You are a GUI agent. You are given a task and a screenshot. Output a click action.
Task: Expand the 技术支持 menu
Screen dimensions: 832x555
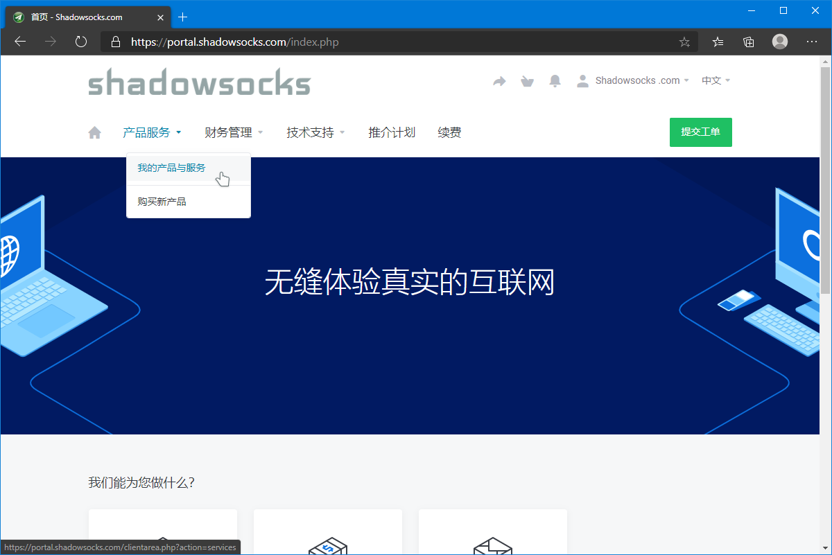pos(316,132)
